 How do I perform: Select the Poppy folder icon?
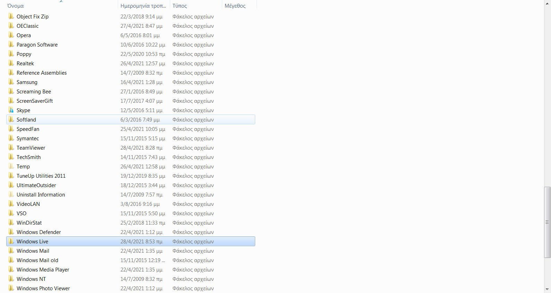[11, 54]
